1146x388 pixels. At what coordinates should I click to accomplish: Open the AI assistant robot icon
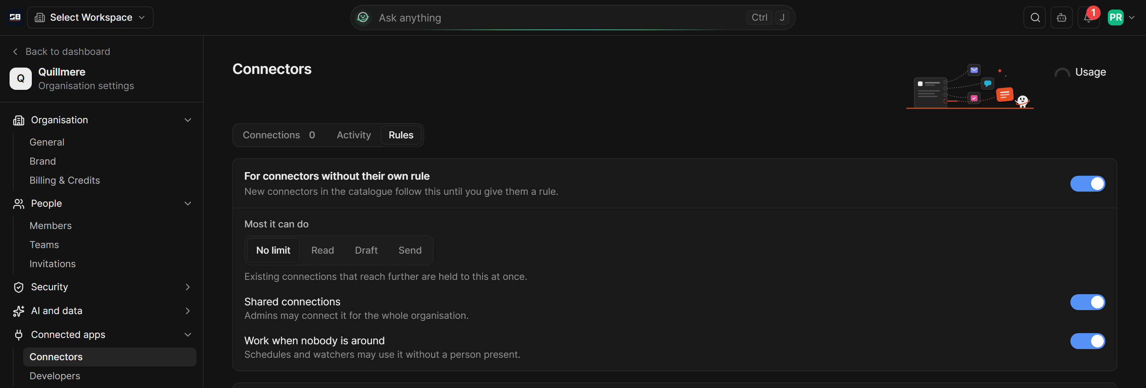[x=1062, y=18]
